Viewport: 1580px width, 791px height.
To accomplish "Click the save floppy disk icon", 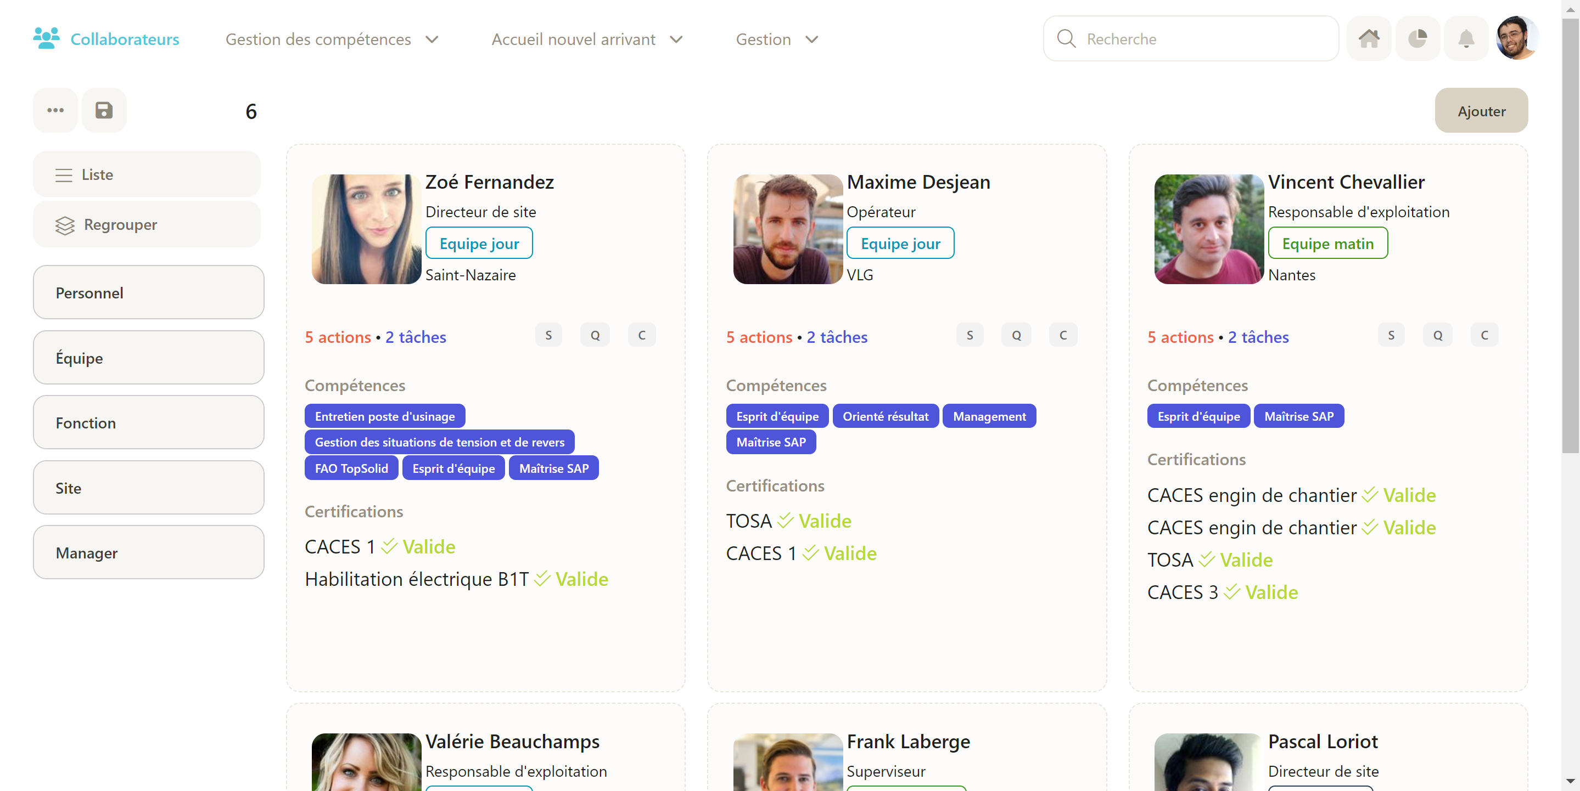I will pyautogui.click(x=104, y=110).
